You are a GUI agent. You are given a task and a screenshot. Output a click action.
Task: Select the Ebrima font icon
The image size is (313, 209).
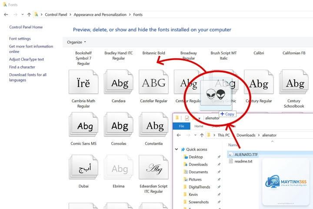tap(119, 167)
